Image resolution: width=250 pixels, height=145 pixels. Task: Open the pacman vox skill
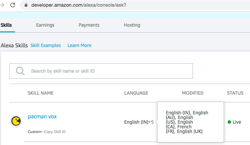[42, 117]
